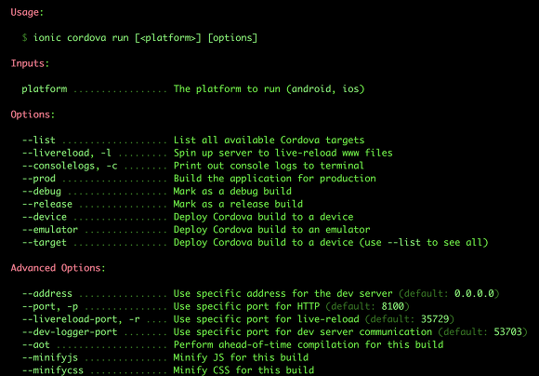Click "Mark as a release build"
The height and width of the screenshot is (376, 539).
tap(238, 204)
